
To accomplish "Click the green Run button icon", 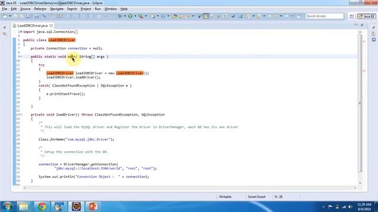I will pyautogui.click(x=130, y=16).
